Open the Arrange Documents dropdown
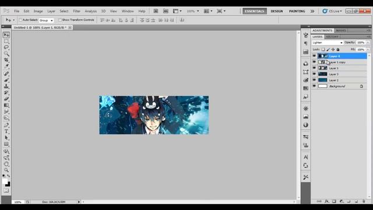 [208, 11]
